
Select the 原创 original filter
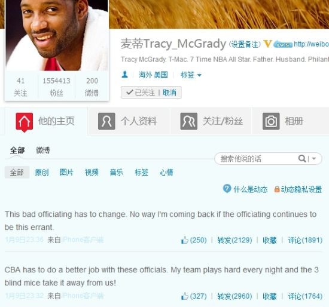[x=41, y=172]
